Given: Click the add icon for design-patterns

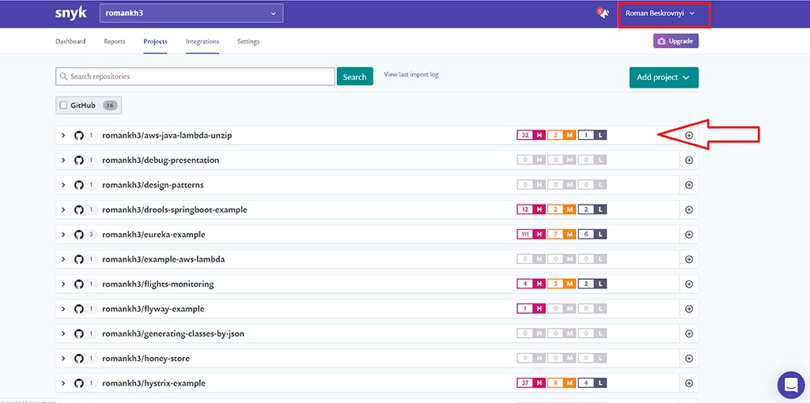Looking at the screenshot, I should click(689, 185).
